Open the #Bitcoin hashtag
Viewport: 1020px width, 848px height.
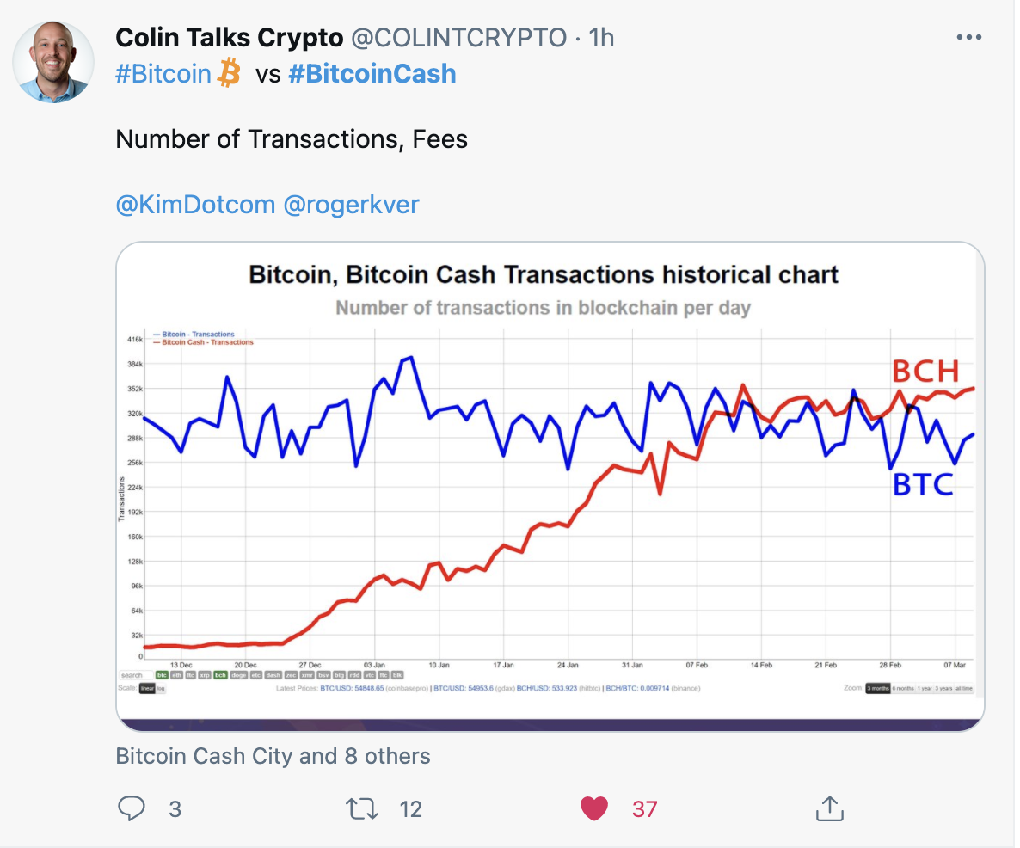(163, 73)
